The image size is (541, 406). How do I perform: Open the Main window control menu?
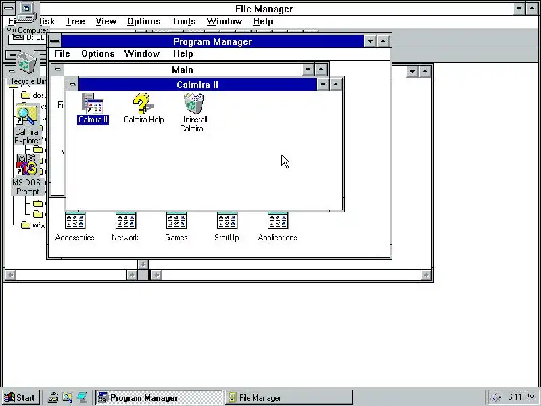[57, 70]
